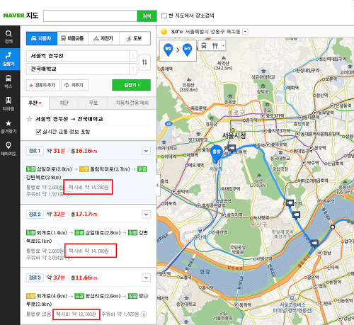This screenshot has height=325, width=354.
Task: Click route 3 fuel cost 약 1,422원
Action: pyautogui.click(x=120, y=314)
